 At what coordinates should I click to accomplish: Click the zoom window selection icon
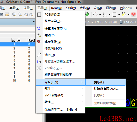pos(31,15)
